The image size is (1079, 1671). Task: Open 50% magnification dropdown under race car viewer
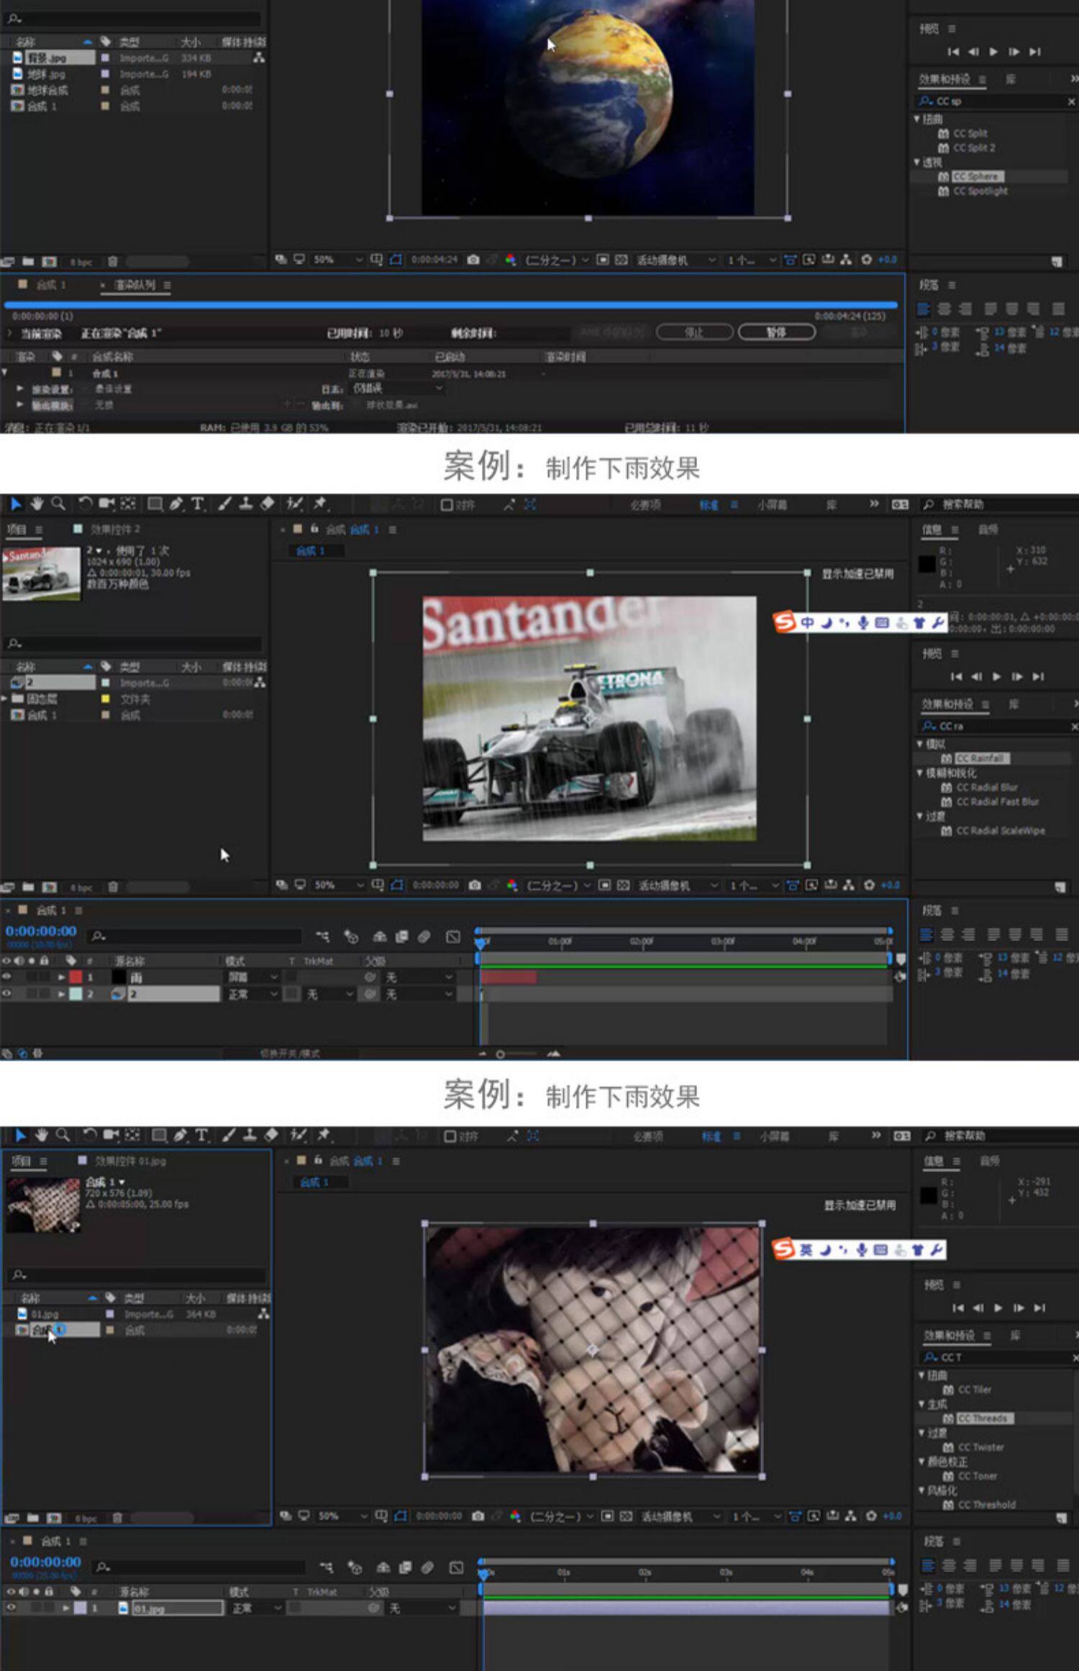[338, 885]
